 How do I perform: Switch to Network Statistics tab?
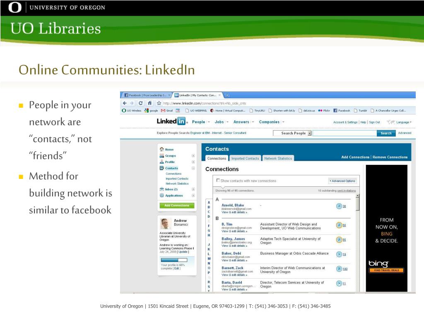(x=278, y=159)
